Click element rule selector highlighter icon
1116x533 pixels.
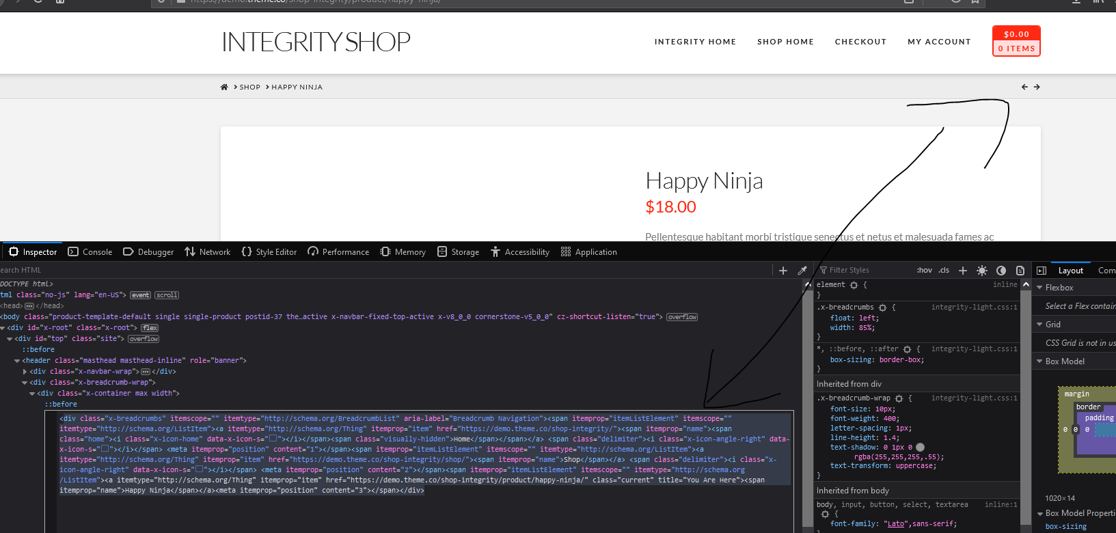tap(854, 285)
